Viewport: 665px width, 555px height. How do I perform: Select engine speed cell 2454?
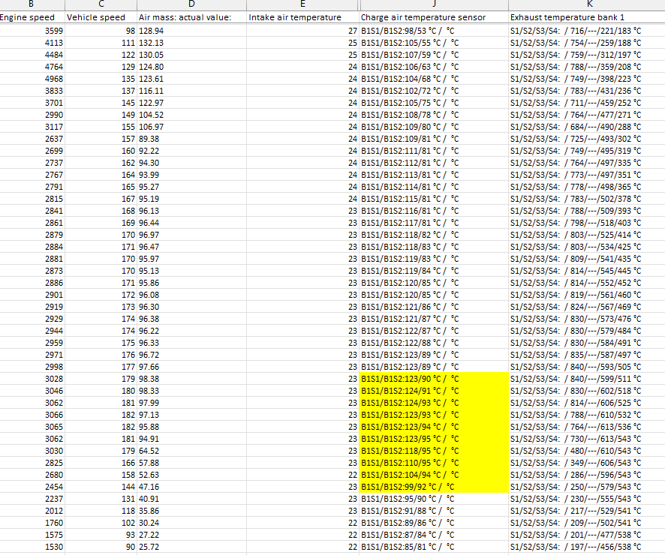pyautogui.click(x=32, y=487)
